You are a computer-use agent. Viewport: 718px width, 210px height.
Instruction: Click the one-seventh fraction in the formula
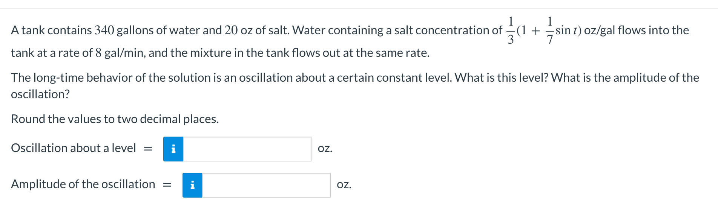pyautogui.click(x=550, y=30)
